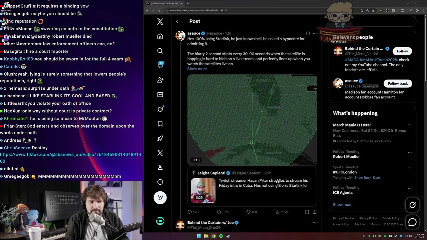Open Privacy Policy footer link
The image size is (427, 240).
click(368, 218)
